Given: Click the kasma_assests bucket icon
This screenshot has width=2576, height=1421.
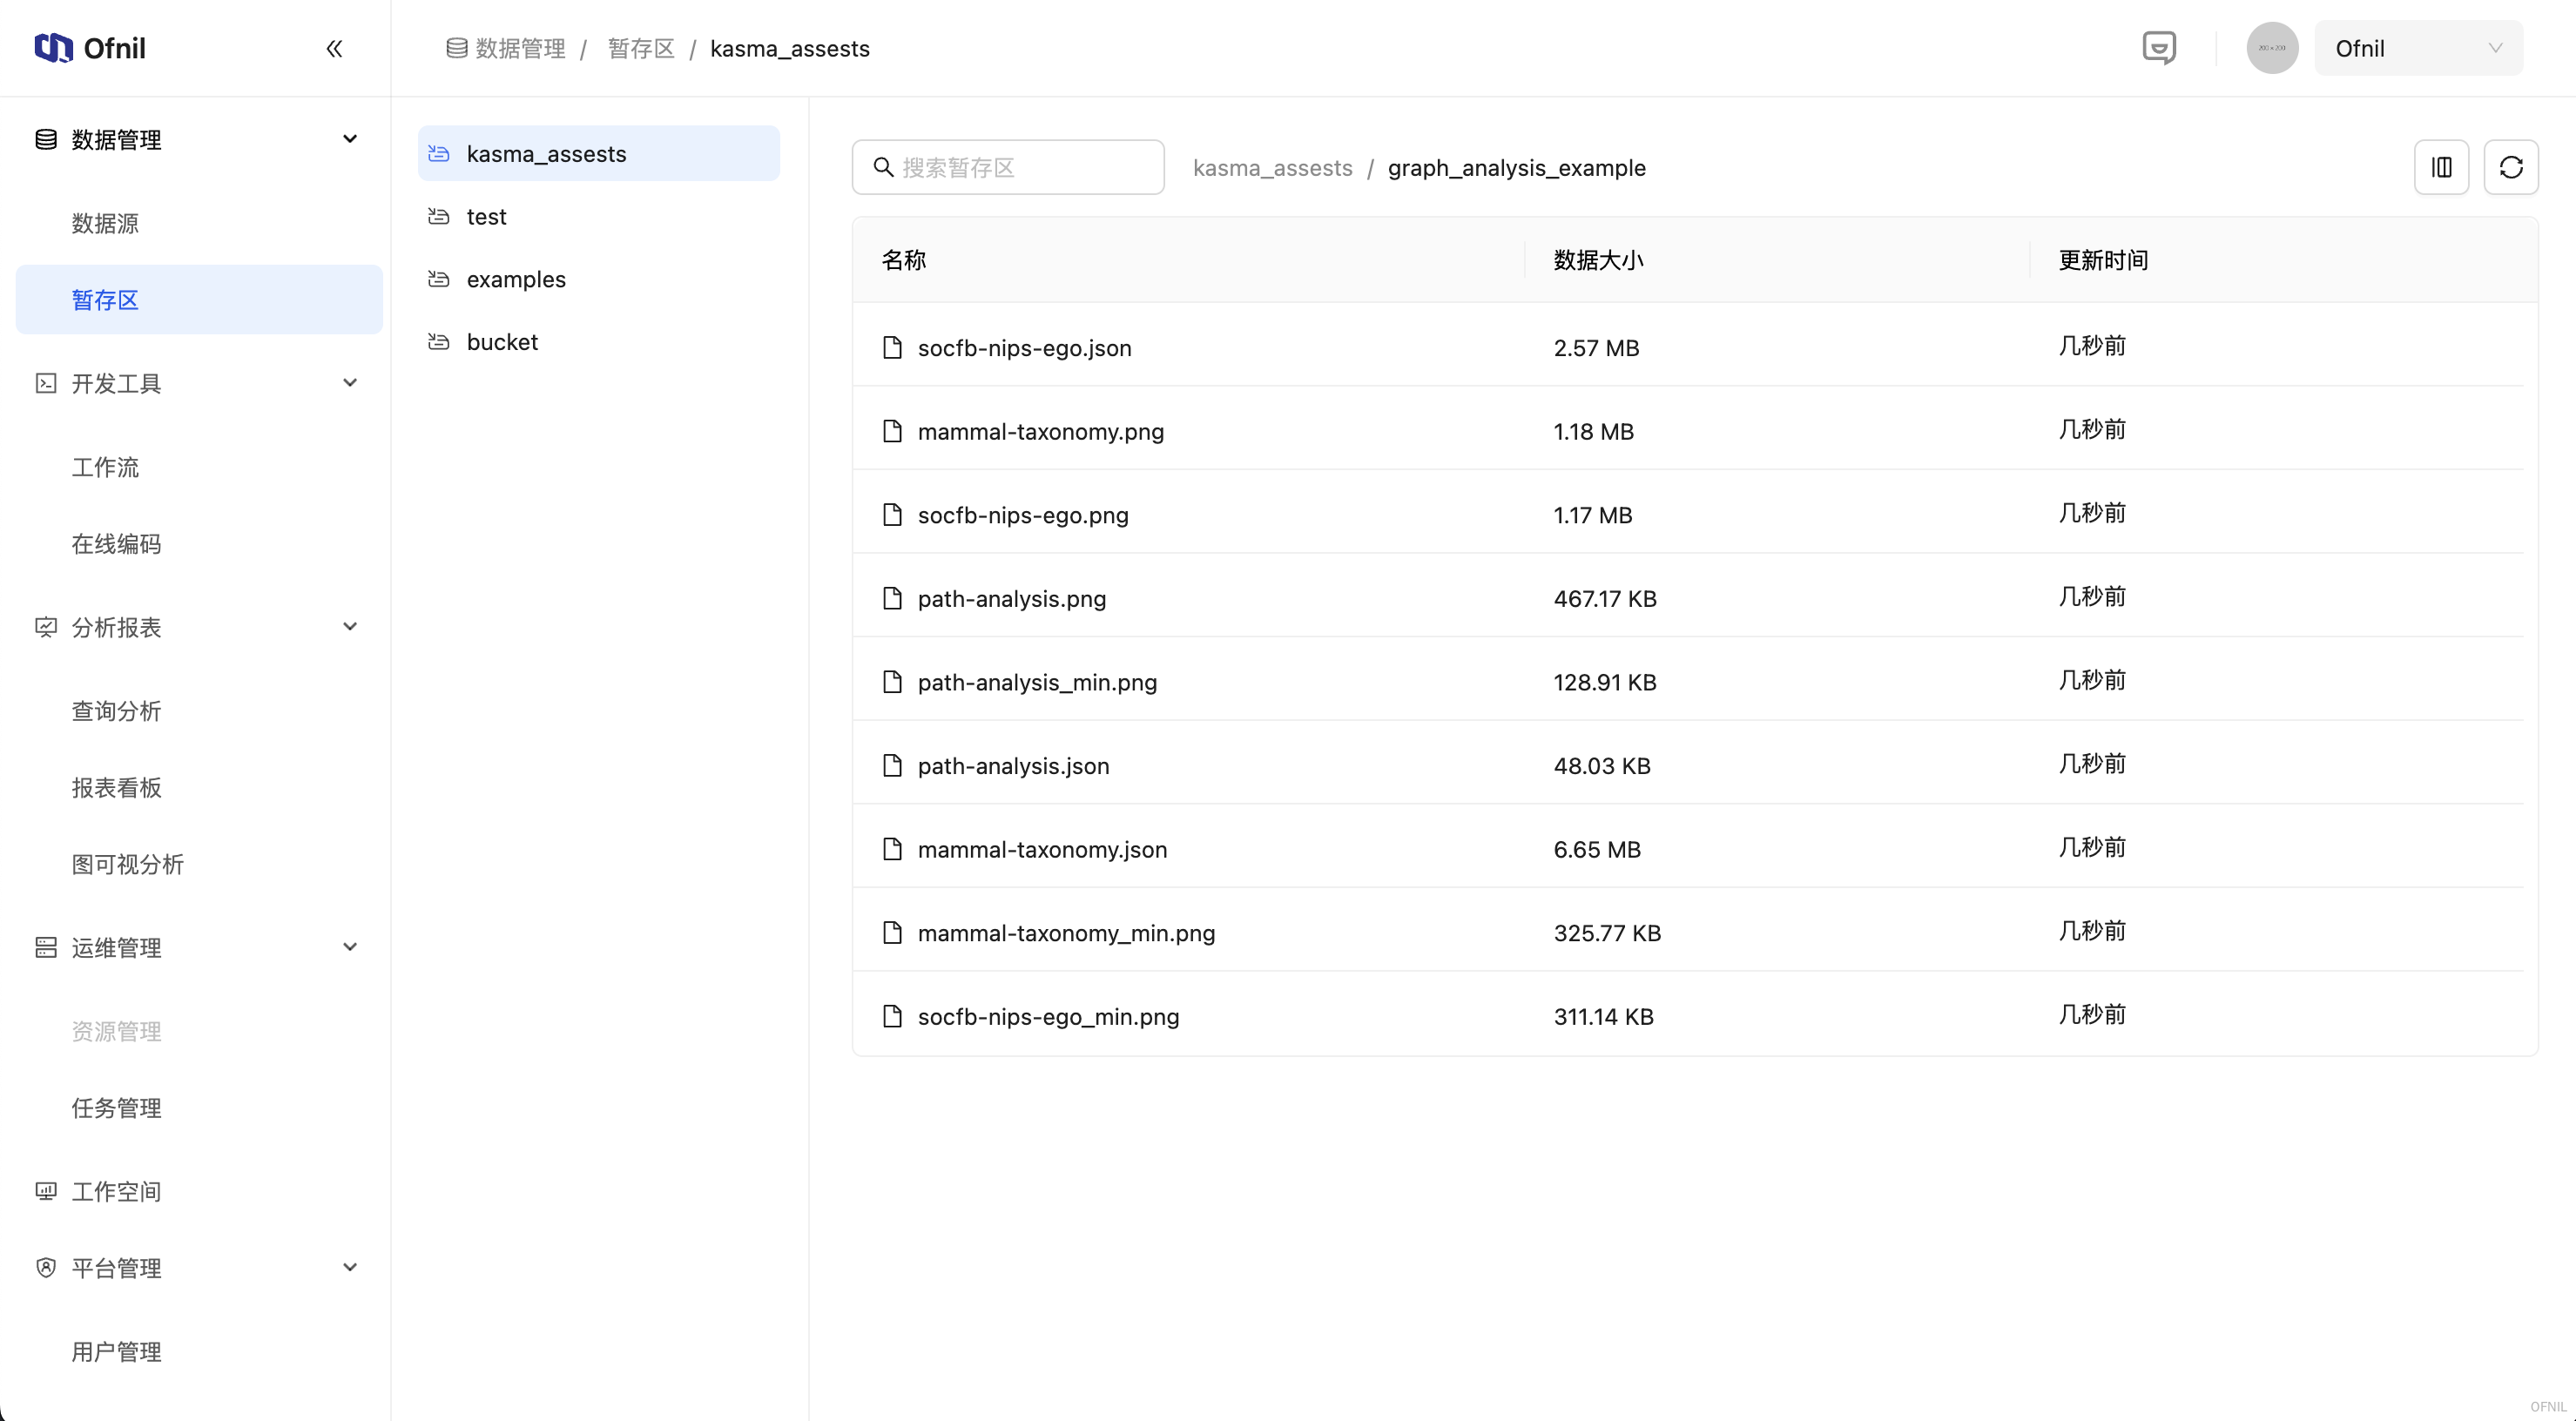Looking at the screenshot, I should (439, 153).
